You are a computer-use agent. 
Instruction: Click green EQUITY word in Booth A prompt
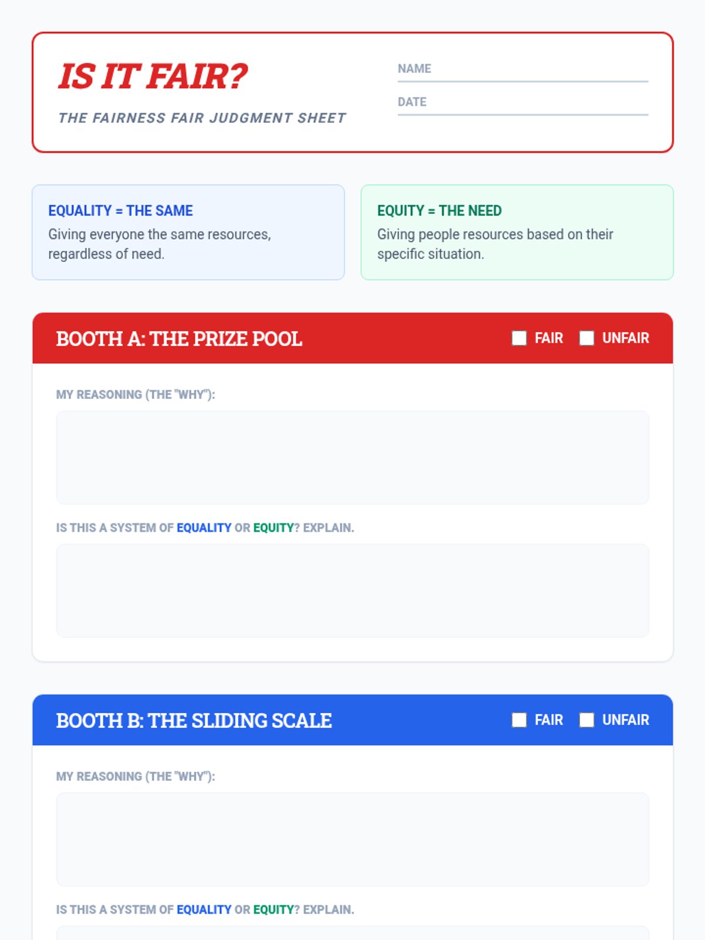[273, 528]
